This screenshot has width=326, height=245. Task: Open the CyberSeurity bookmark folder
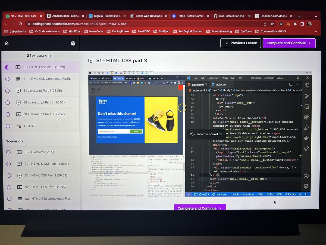click(x=15, y=32)
